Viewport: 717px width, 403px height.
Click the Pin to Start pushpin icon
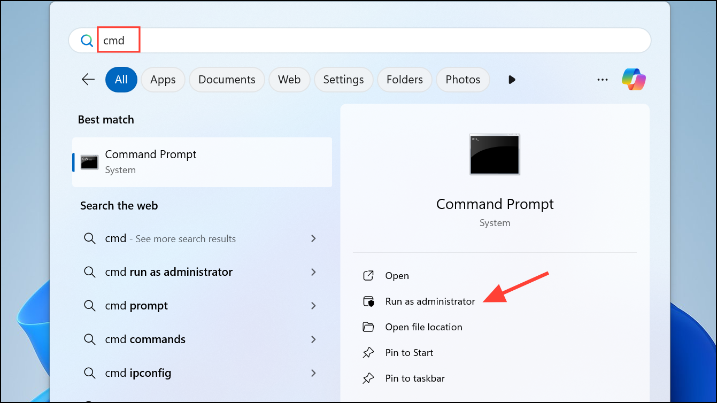pos(369,352)
